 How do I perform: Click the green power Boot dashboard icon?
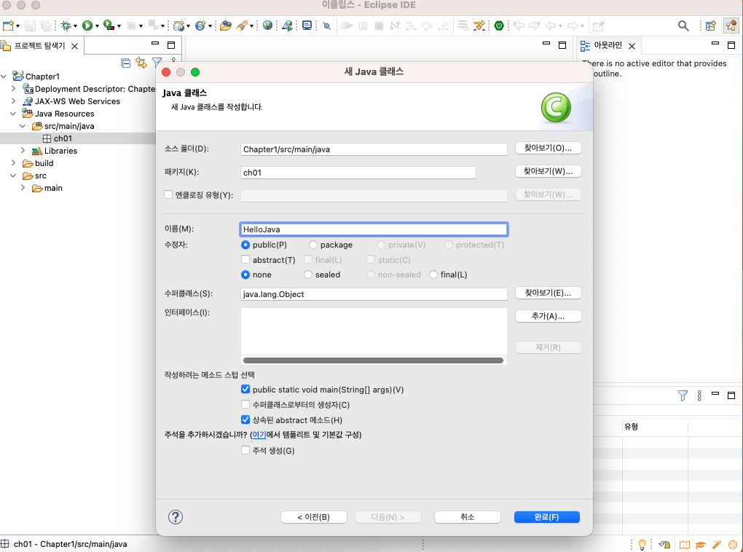499,25
